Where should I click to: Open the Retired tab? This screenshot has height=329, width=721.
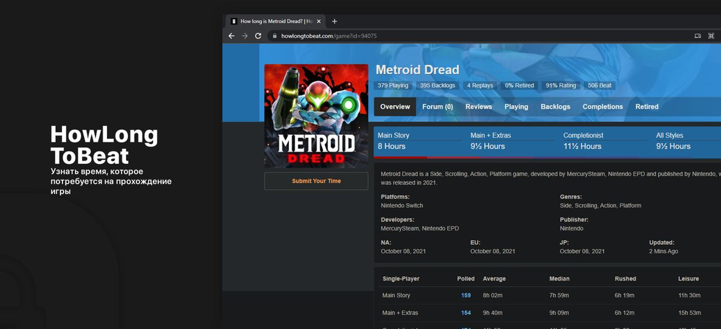(647, 107)
